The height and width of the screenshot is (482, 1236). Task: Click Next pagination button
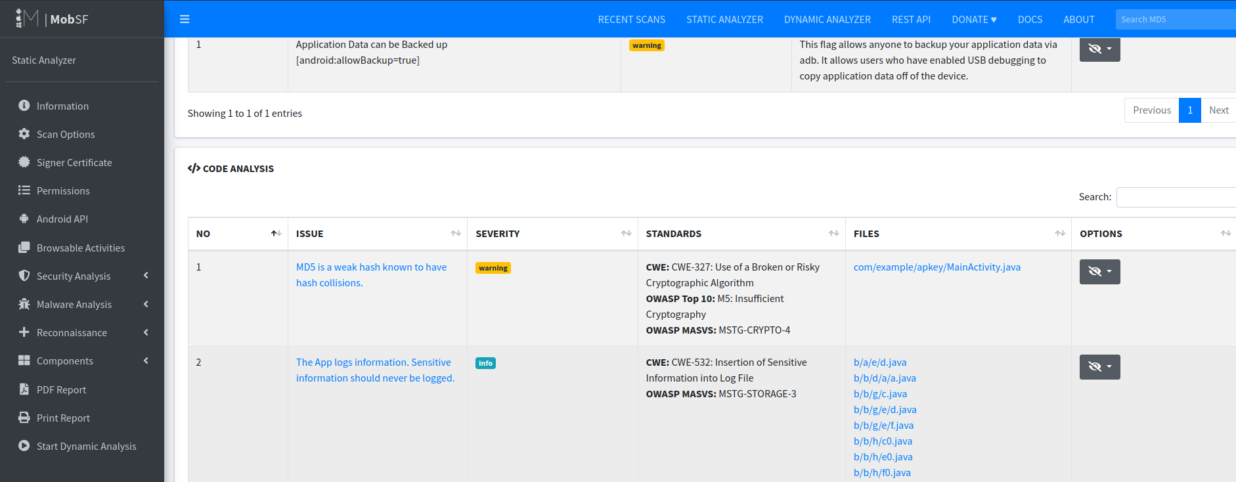pos(1218,110)
